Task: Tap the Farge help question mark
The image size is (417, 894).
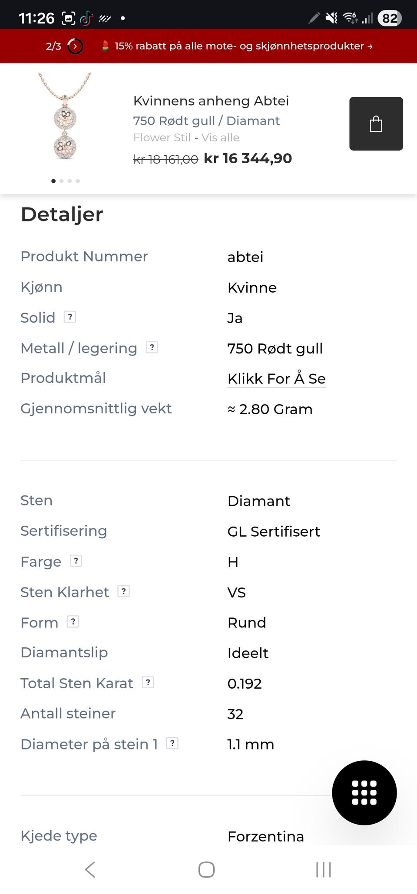Action: (76, 561)
